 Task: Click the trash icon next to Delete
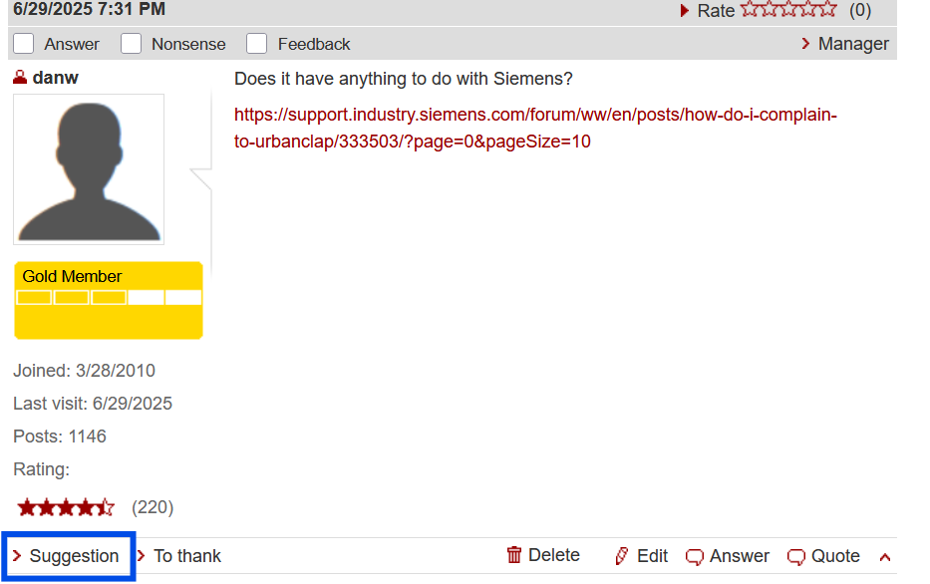(514, 555)
